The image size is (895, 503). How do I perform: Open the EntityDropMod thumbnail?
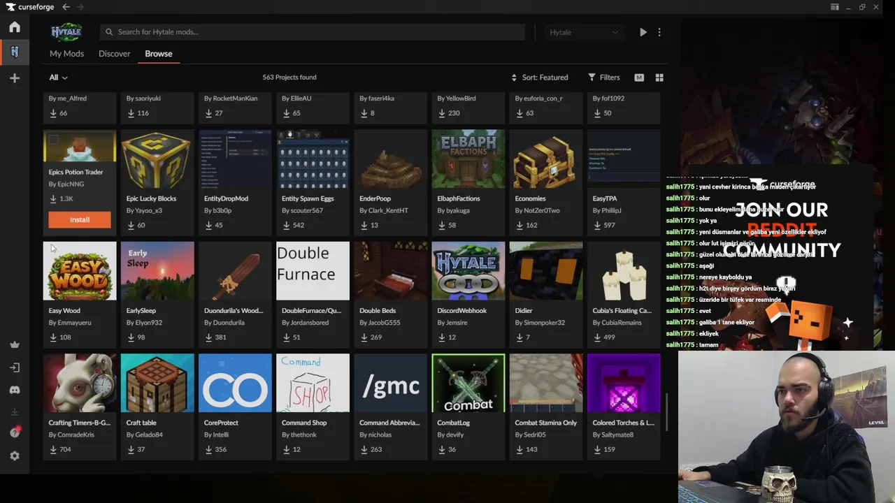(x=235, y=159)
